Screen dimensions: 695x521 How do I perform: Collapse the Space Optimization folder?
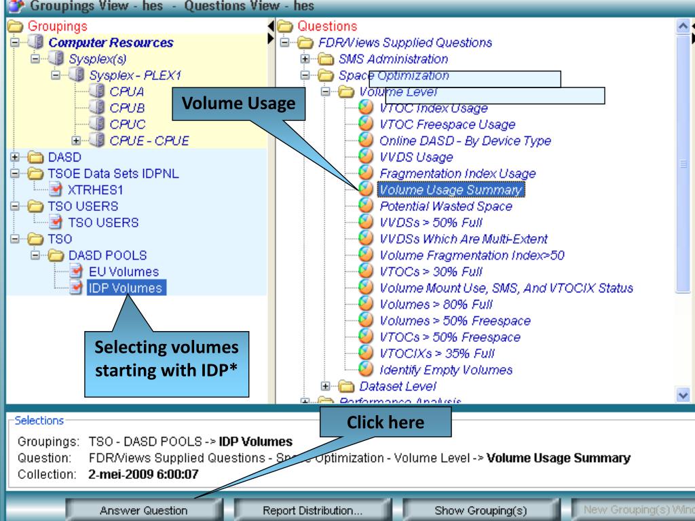tap(305, 75)
